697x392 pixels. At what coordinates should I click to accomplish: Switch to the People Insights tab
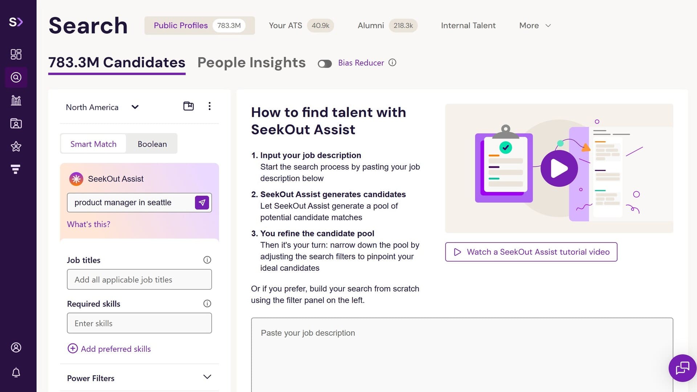(x=251, y=62)
